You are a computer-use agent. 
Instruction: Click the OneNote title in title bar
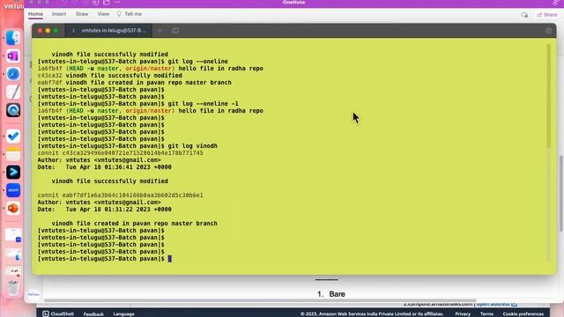pyautogui.click(x=293, y=3)
